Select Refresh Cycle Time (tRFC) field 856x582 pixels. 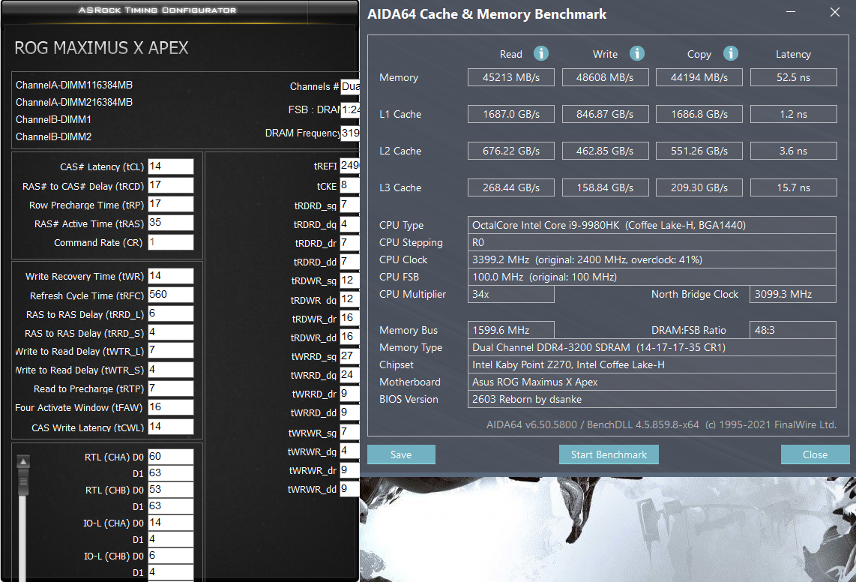tap(171, 295)
